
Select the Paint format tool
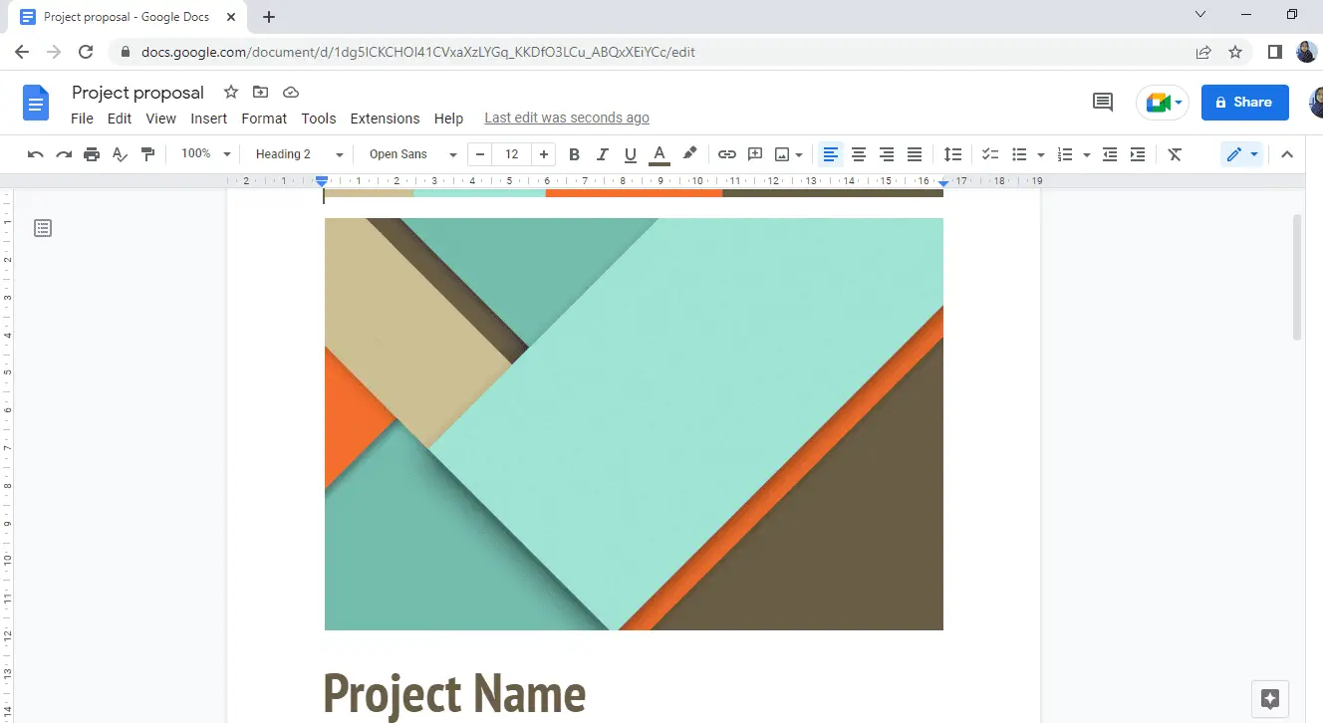pyautogui.click(x=147, y=154)
